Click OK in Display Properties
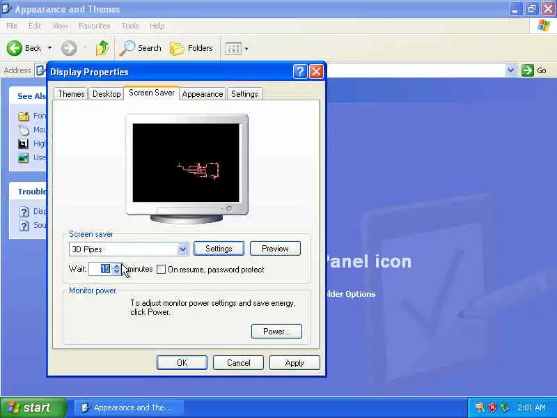The height and width of the screenshot is (418, 557). coord(182,363)
